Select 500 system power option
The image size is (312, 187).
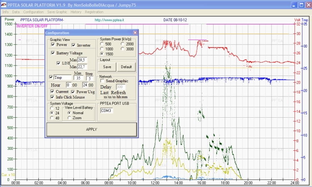point(102,44)
